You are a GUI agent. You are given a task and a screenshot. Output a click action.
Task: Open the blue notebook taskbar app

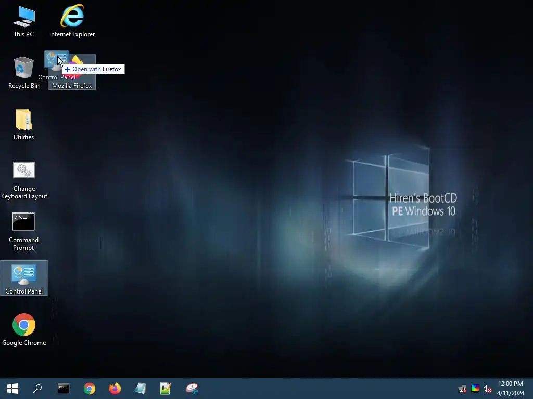[141, 389]
